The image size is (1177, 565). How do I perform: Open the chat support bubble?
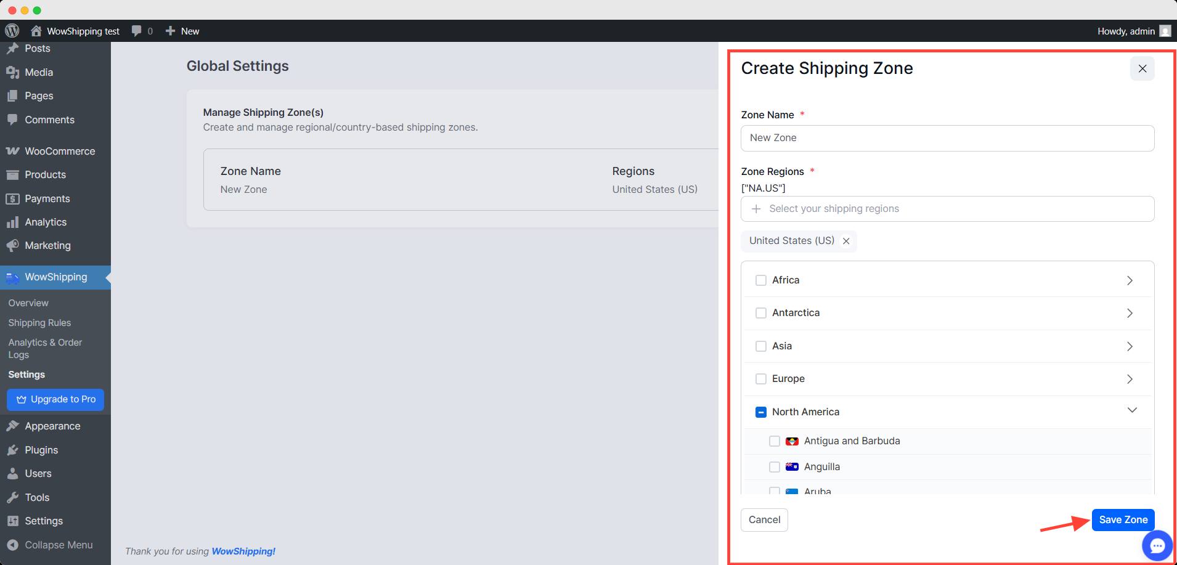pos(1157,545)
